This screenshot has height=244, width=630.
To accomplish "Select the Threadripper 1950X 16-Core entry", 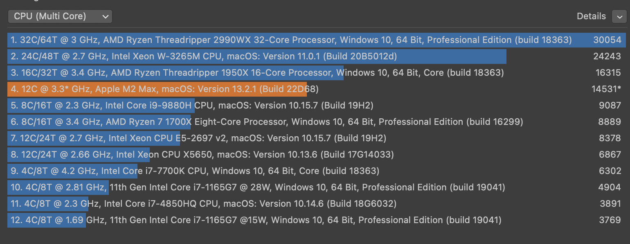I will (317, 73).
